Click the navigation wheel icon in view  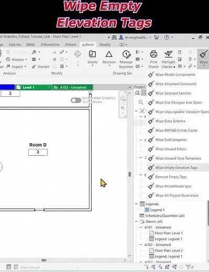[x=123, y=99]
